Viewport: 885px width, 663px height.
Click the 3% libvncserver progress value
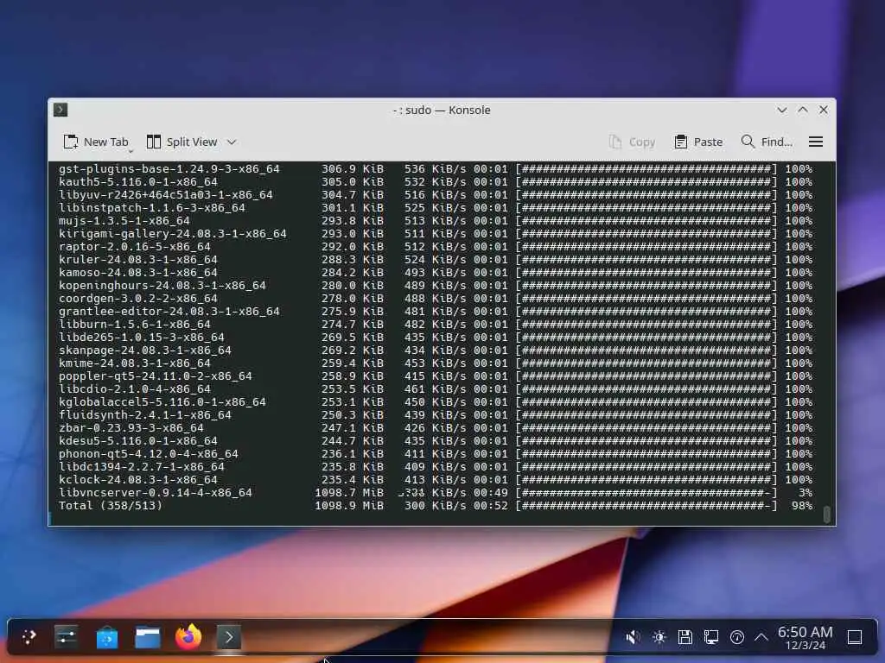[x=805, y=493]
